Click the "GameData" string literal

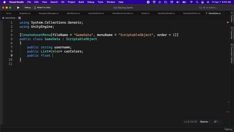pyautogui.click(x=83, y=35)
